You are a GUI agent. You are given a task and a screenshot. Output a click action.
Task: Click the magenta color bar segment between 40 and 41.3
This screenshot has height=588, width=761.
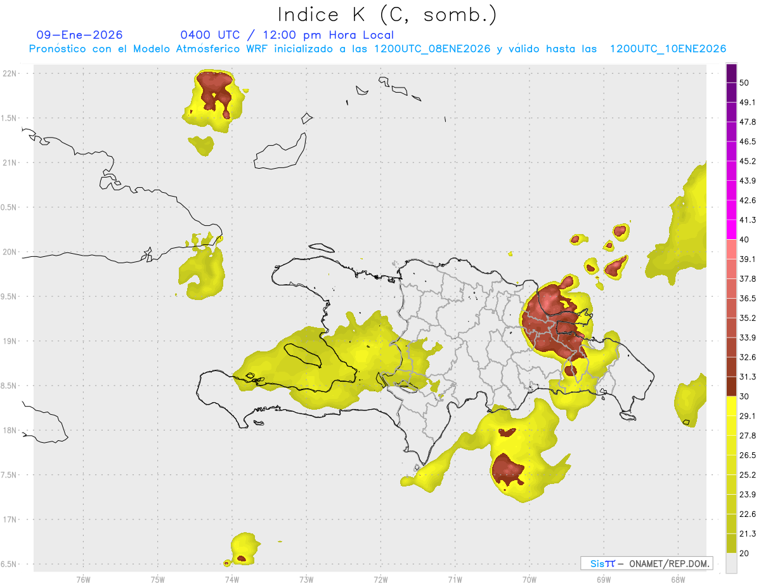tap(731, 230)
